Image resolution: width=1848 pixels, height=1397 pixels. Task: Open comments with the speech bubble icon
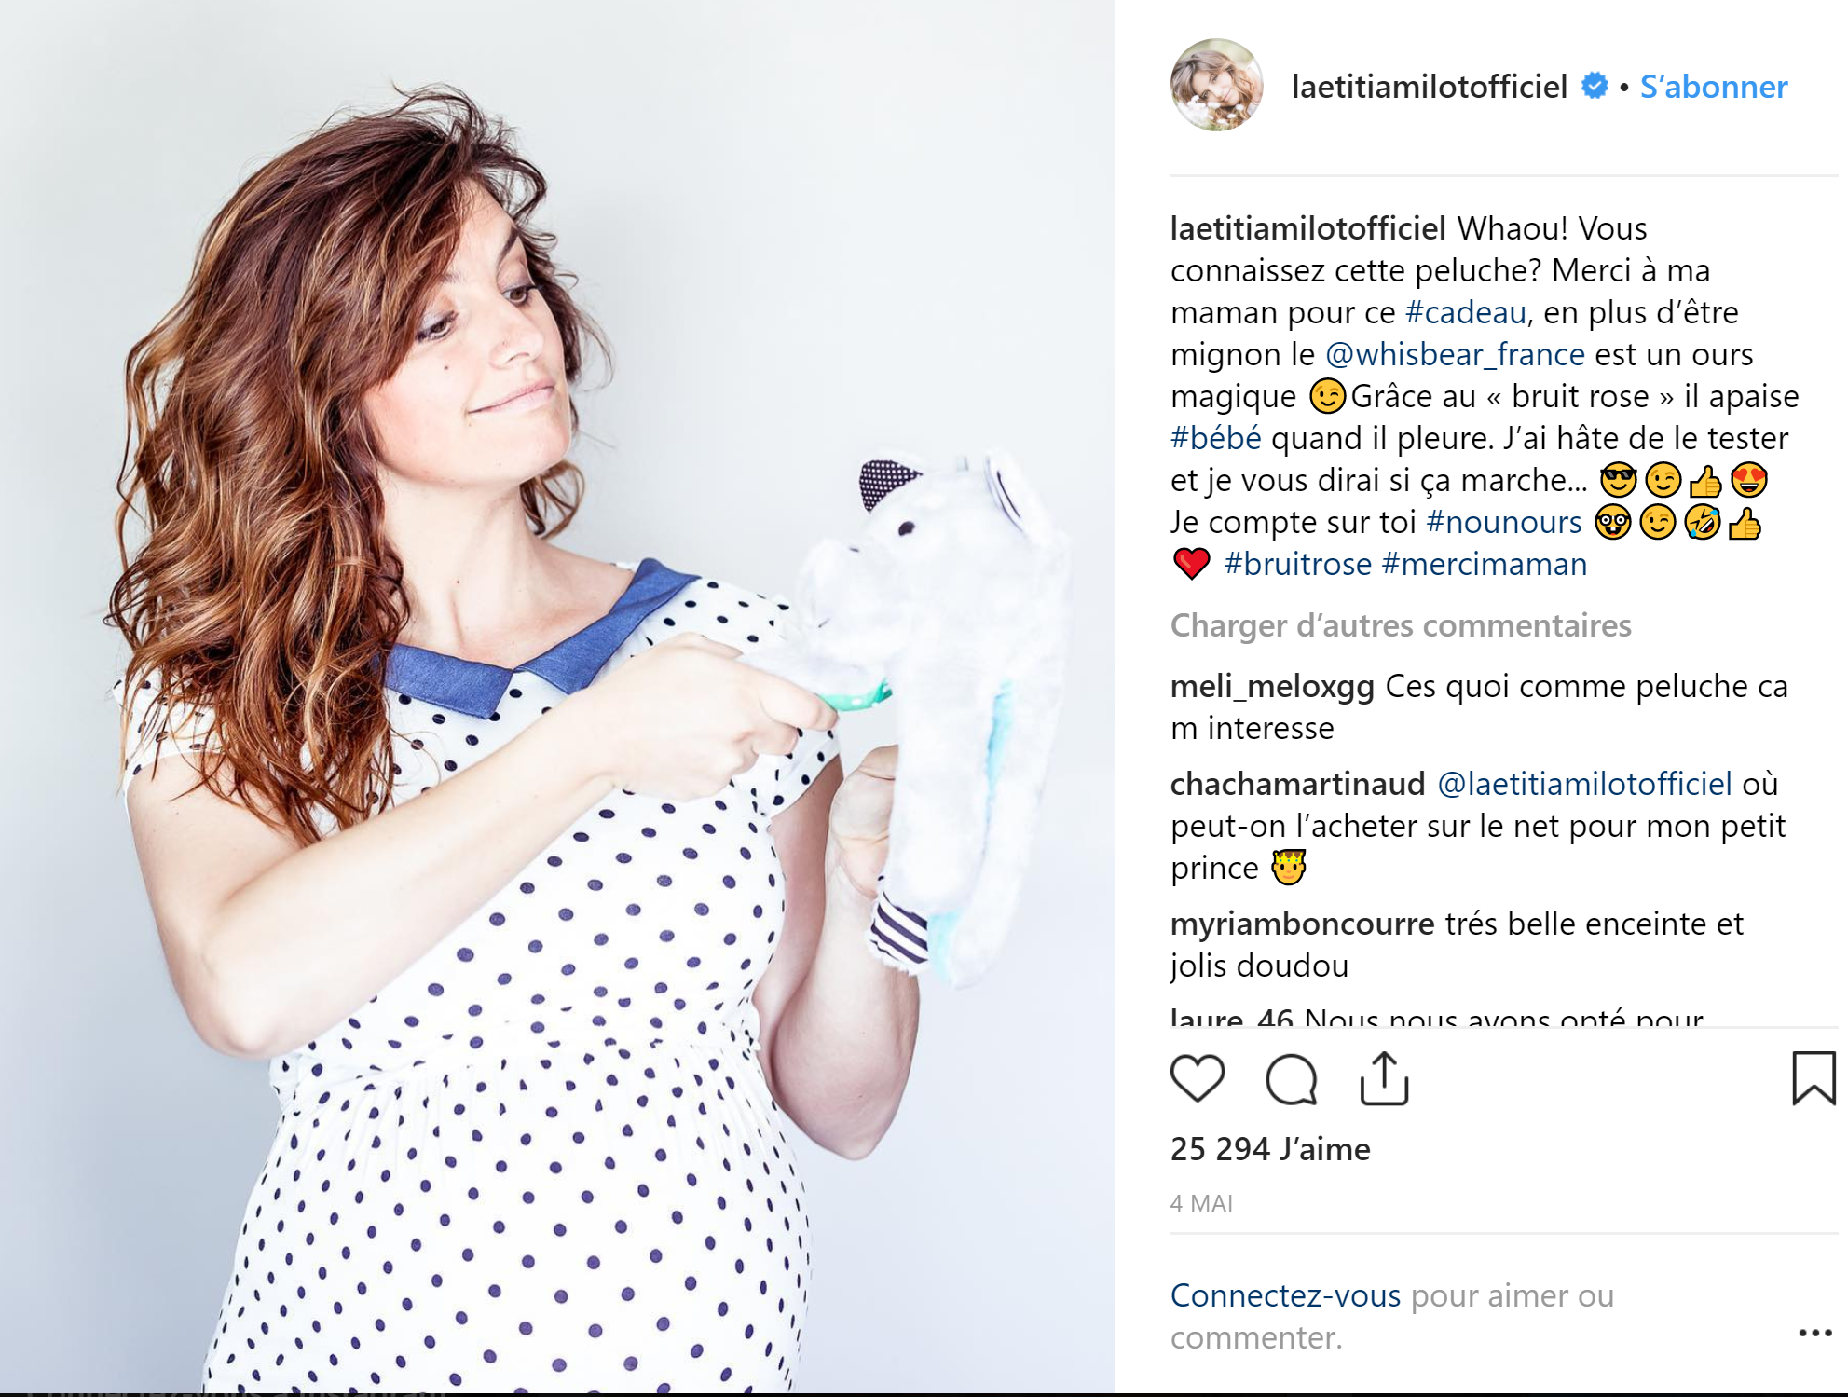tap(1292, 1080)
